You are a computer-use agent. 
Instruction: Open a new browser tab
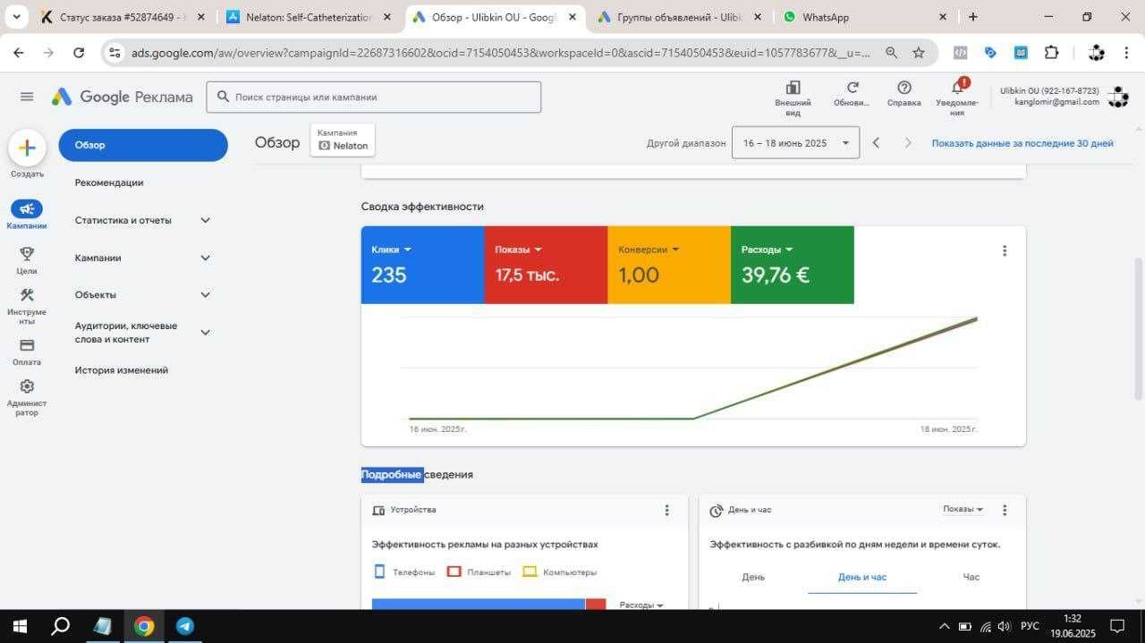click(x=973, y=17)
